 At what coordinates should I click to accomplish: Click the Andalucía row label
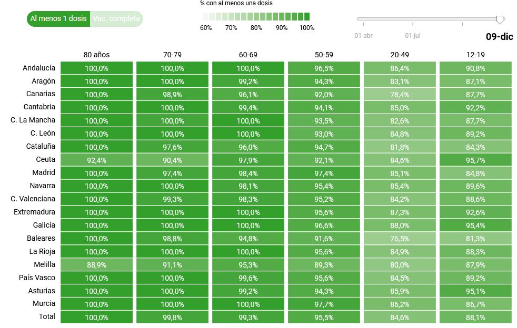coord(39,68)
